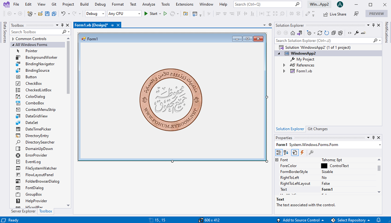The height and width of the screenshot is (223, 391).
Task: Click the PREVIEW button
Action: [376, 14]
